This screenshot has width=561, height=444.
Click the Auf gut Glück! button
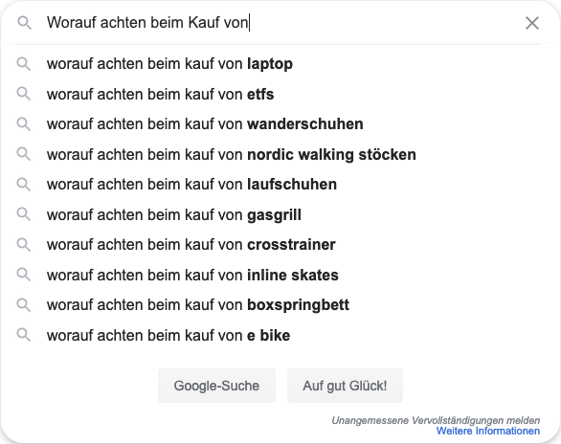tap(345, 386)
